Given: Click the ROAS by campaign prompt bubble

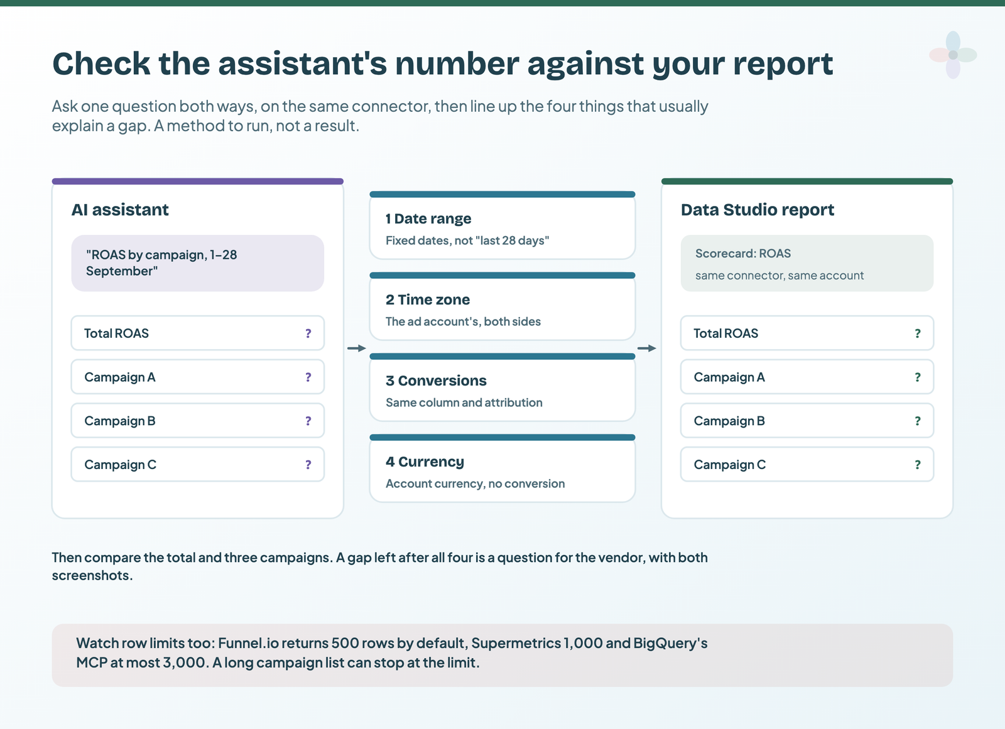Looking at the screenshot, I should 198,263.
